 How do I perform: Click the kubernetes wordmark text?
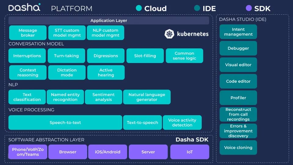point(193,34)
